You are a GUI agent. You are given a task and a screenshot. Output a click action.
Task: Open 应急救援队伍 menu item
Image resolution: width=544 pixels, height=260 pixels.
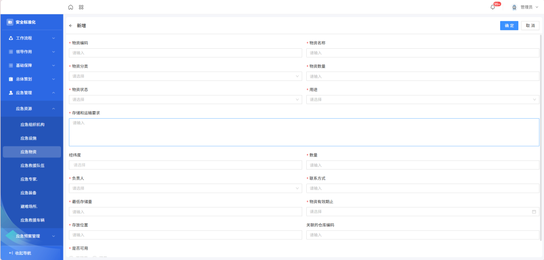pyautogui.click(x=32, y=165)
